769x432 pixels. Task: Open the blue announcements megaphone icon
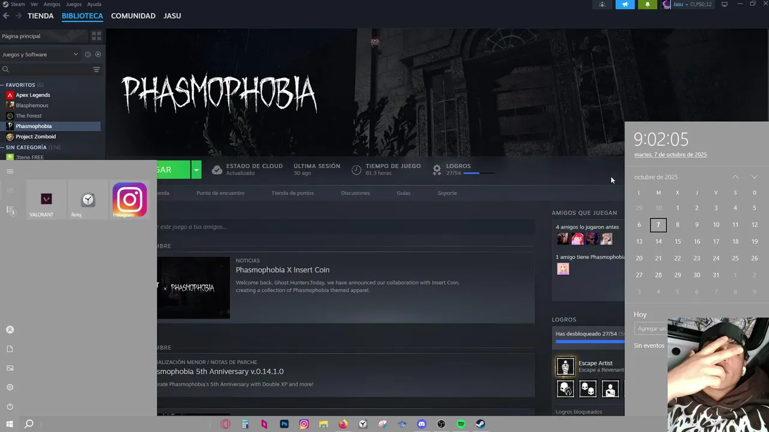tap(625, 4)
